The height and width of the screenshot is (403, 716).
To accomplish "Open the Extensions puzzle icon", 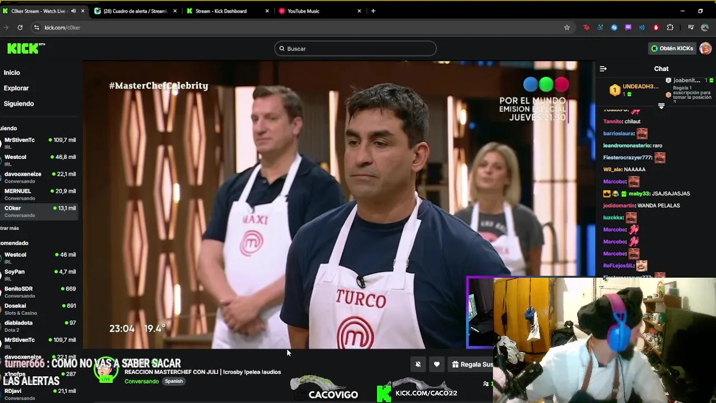I will tap(670, 27).
